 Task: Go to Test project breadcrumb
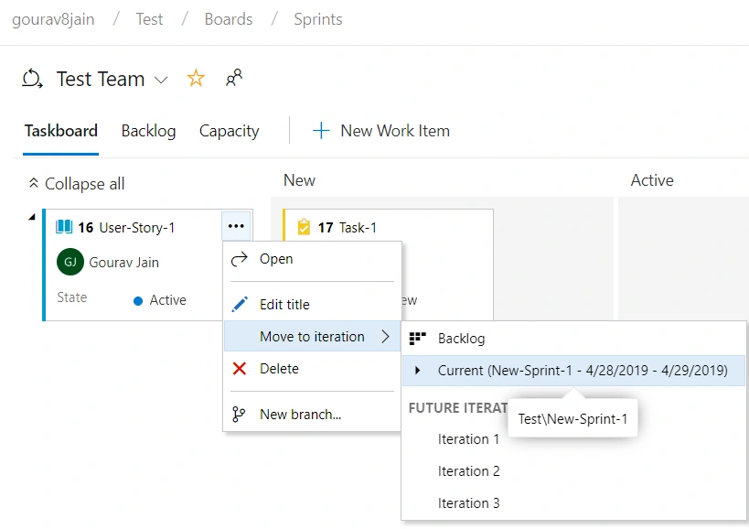tap(149, 19)
